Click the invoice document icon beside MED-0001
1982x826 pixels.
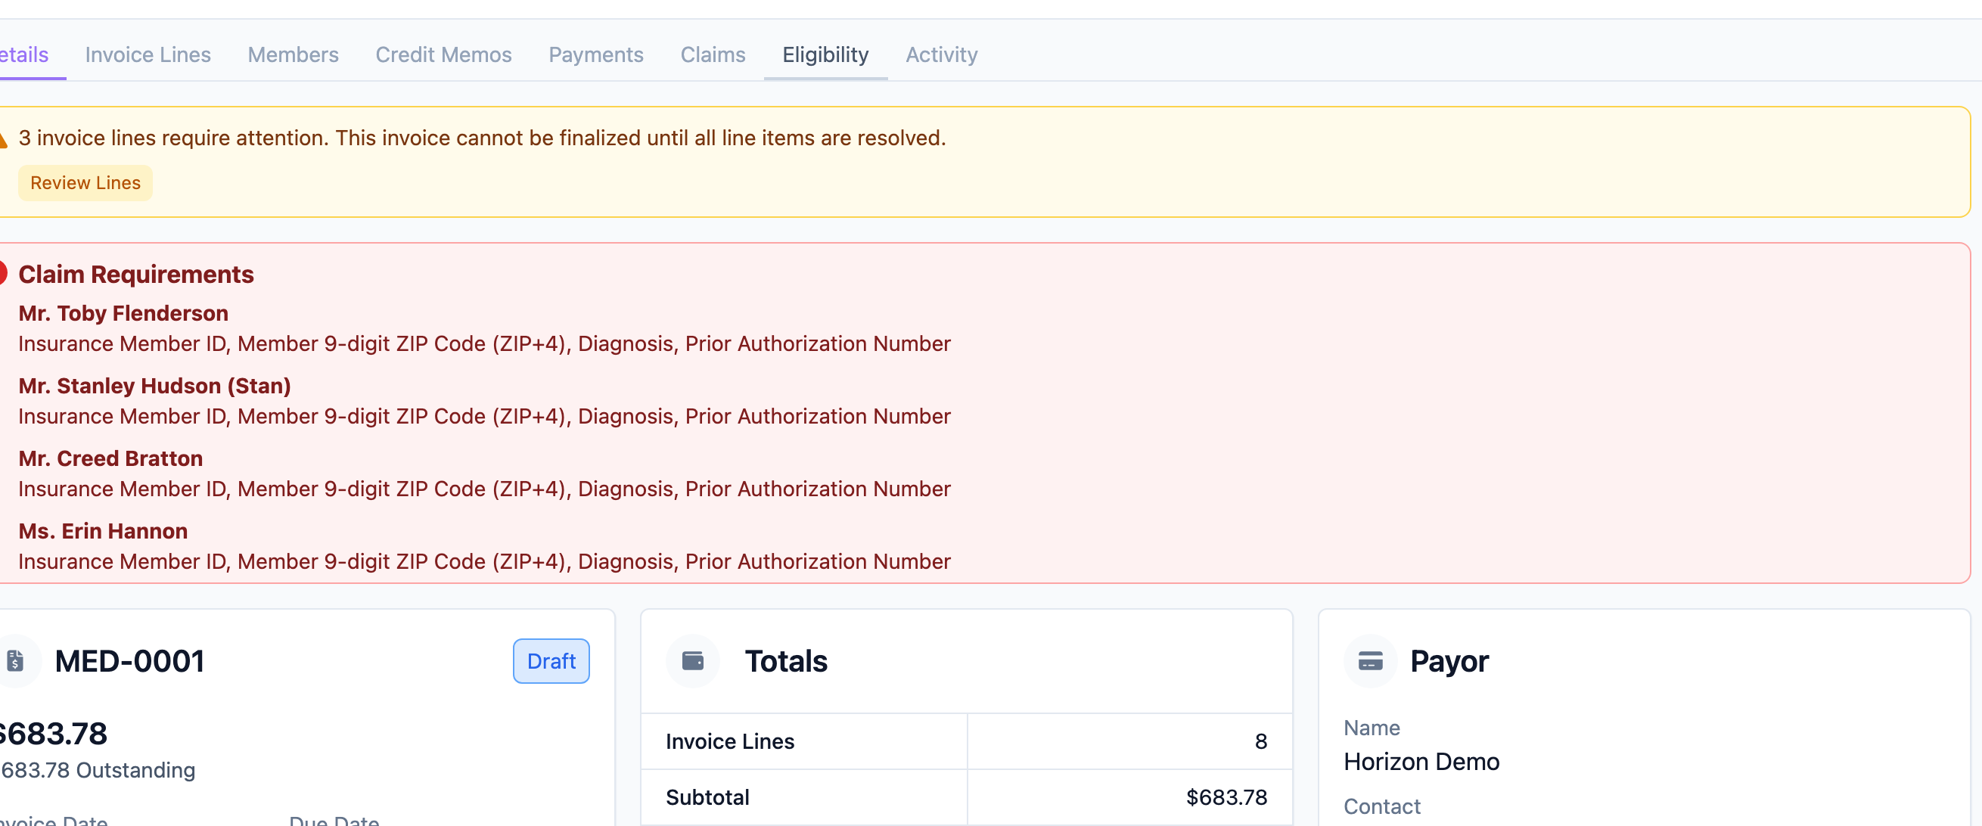tap(15, 660)
